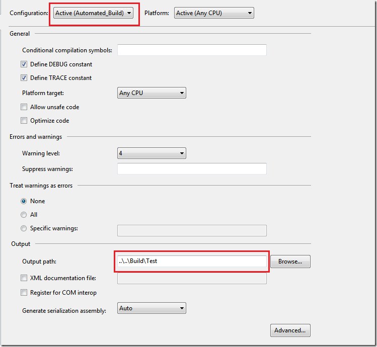Click the Specific warnings text field

click(x=192, y=230)
